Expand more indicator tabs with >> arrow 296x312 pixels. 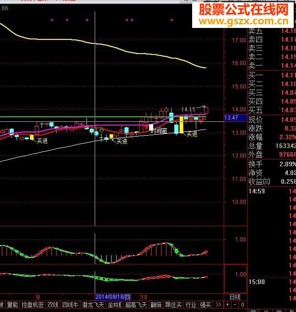click(218, 305)
